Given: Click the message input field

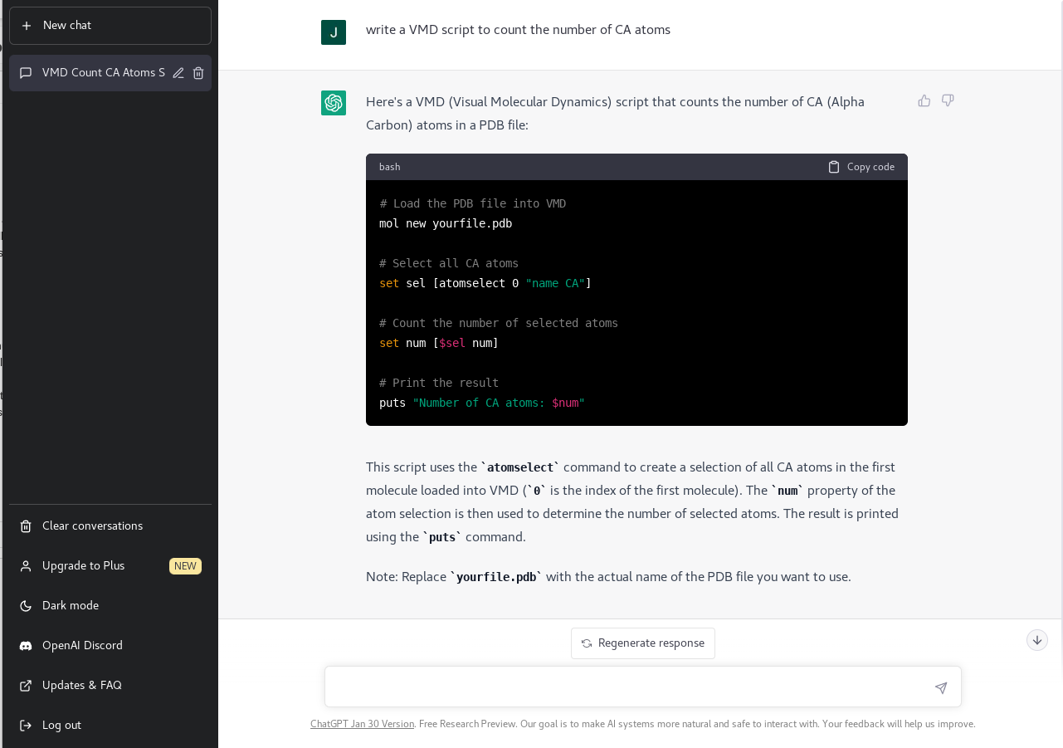Looking at the screenshot, I should click(627, 687).
